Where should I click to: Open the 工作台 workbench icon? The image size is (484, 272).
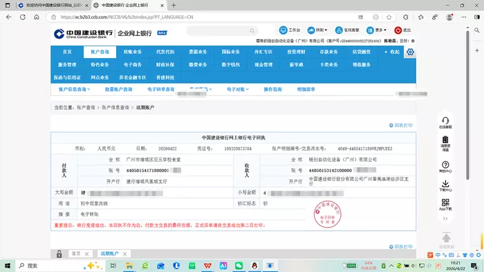point(283,30)
